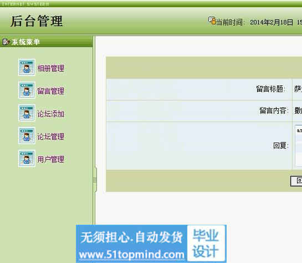The image size is (302, 263).
Task: Click the user icon beside 当前时间
Action: click(212, 21)
